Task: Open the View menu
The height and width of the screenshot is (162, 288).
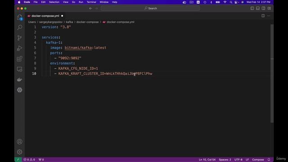Action: click(x=66, y=2)
